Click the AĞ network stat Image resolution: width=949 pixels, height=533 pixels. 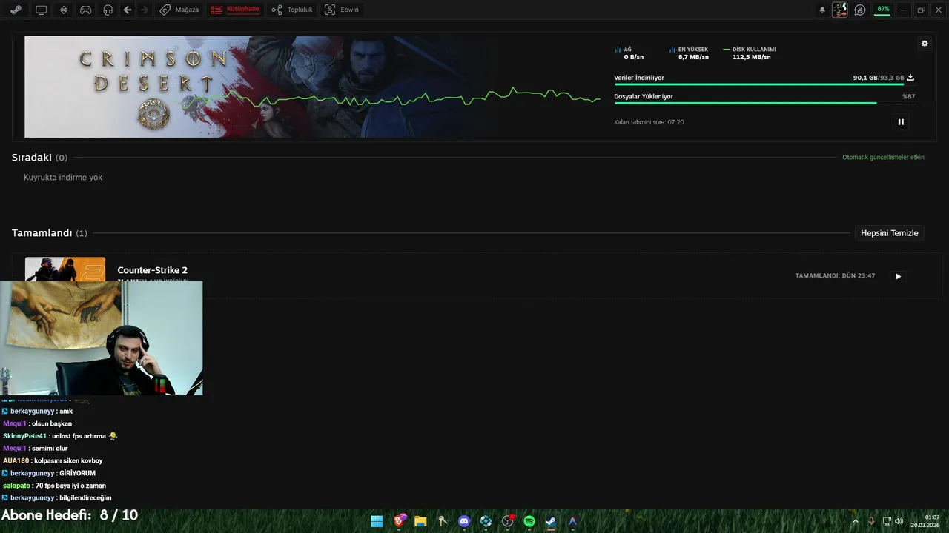(629, 53)
